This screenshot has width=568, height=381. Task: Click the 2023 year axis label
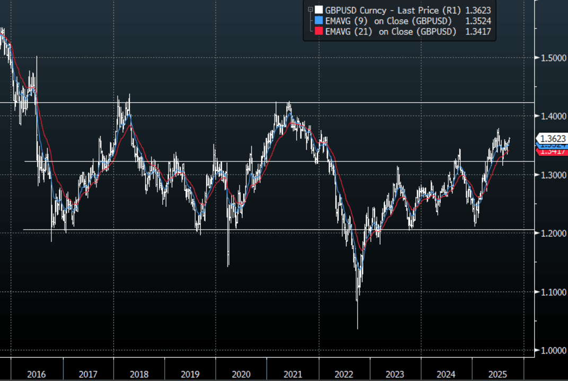[x=395, y=374]
